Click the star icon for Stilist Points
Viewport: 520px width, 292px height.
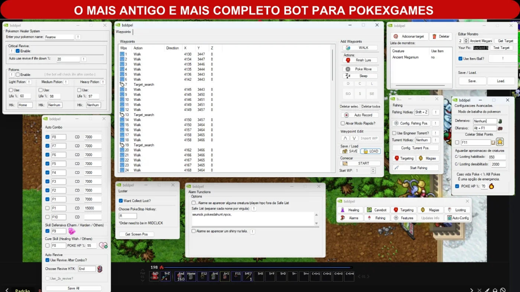click(x=500, y=142)
